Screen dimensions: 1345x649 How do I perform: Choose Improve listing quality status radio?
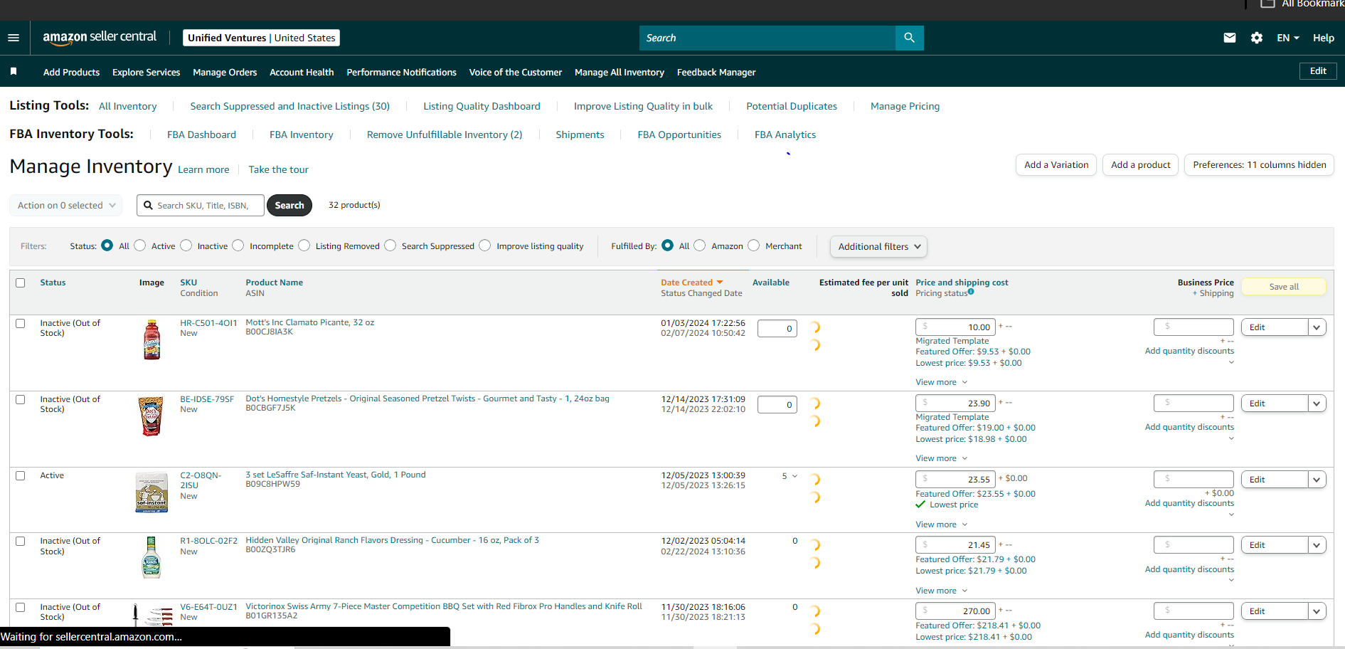(x=485, y=246)
